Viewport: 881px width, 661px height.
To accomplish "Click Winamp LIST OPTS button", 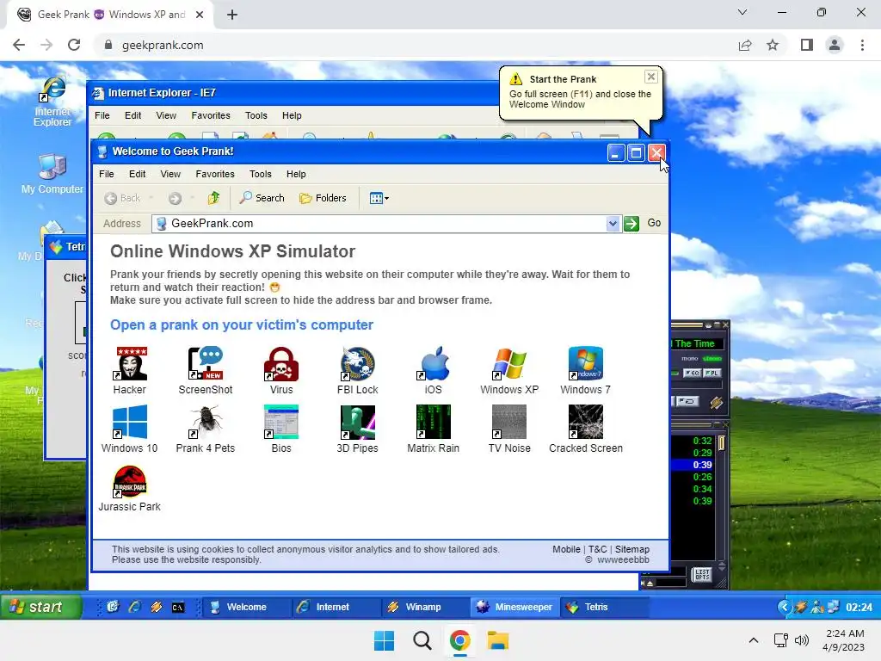I will (702, 574).
